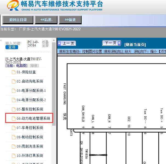Click document icon beside 08-制动控制系统
Screen dimensions: 166x164
tap(13, 137)
